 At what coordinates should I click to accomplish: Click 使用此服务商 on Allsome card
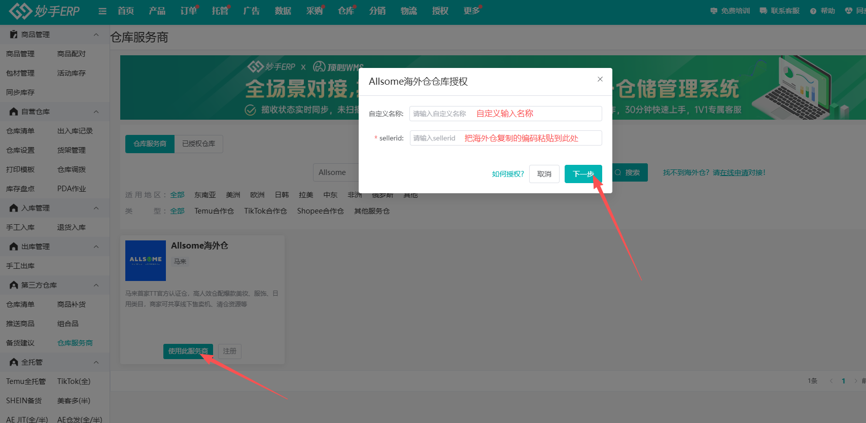tap(188, 351)
